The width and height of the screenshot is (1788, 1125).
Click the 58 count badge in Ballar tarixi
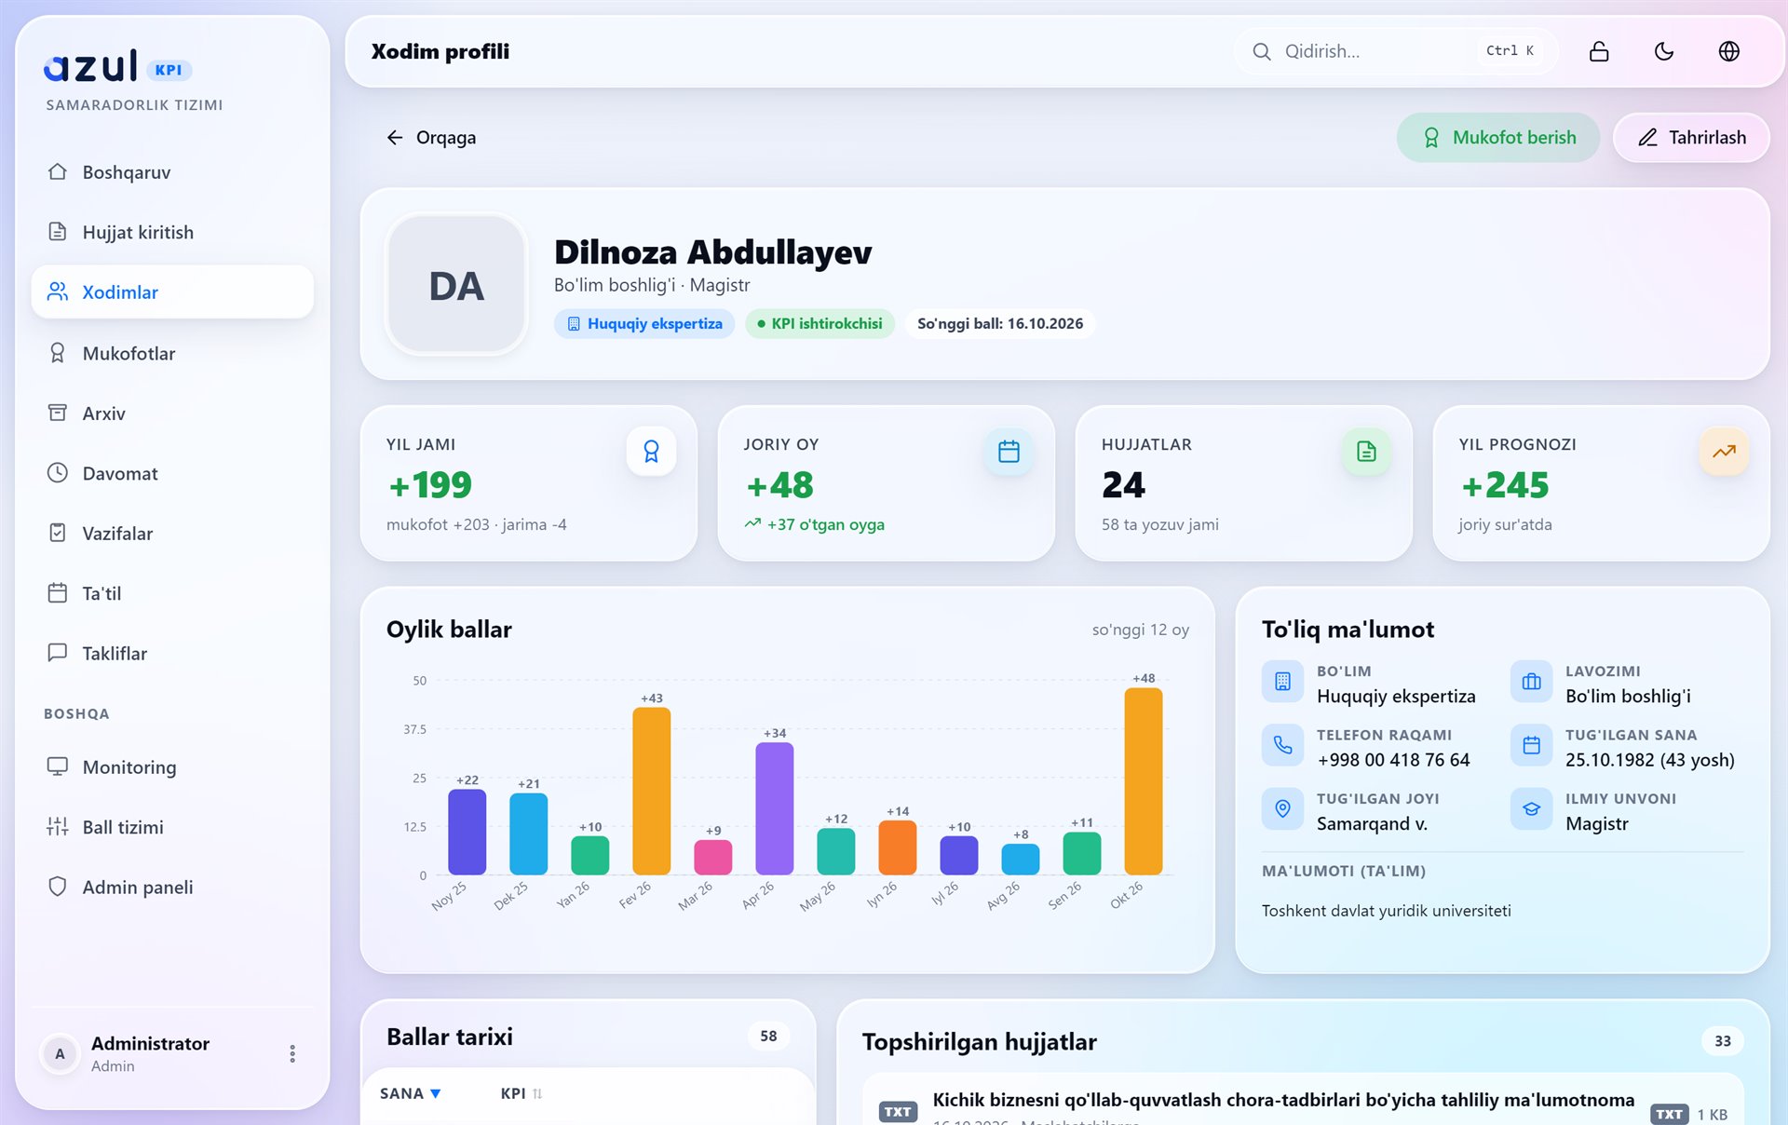pos(768,1036)
